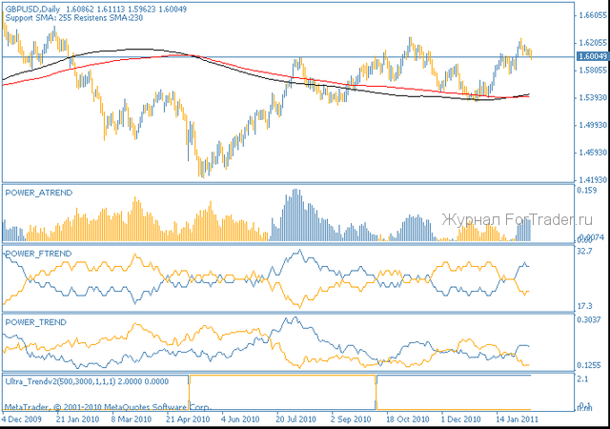Viewport: 610px width, 429px height.
Task: Click the 1.60049 current price marker
Action: (593, 56)
